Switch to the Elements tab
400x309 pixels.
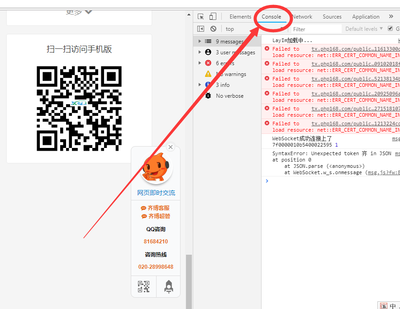[240, 17]
